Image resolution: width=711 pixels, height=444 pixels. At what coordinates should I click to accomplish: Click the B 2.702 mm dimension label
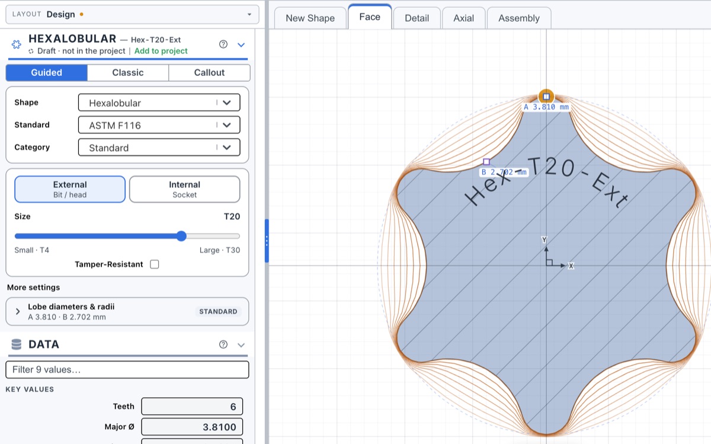point(504,172)
